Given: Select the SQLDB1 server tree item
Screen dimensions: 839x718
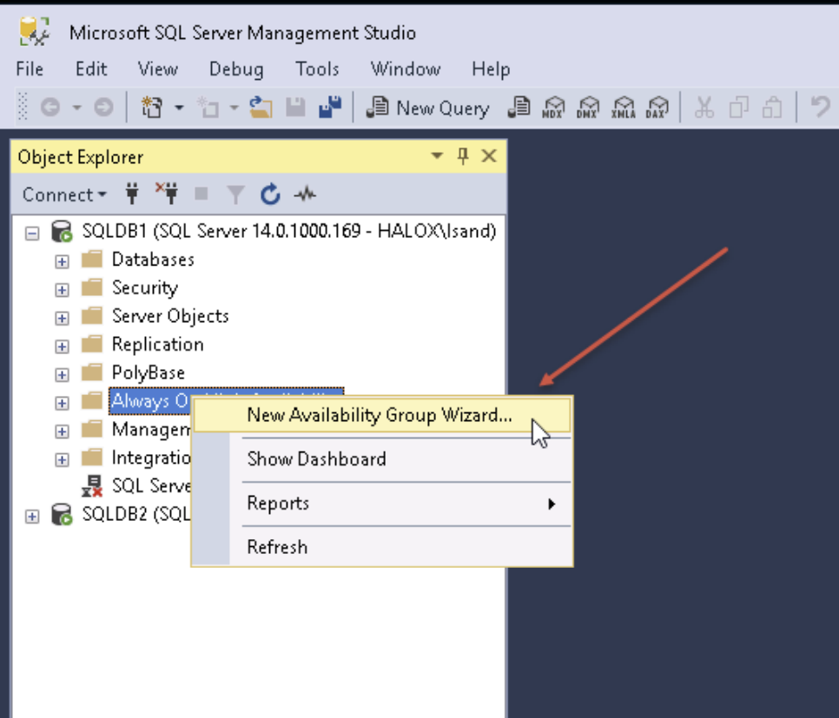Looking at the screenshot, I should click(x=289, y=231).
